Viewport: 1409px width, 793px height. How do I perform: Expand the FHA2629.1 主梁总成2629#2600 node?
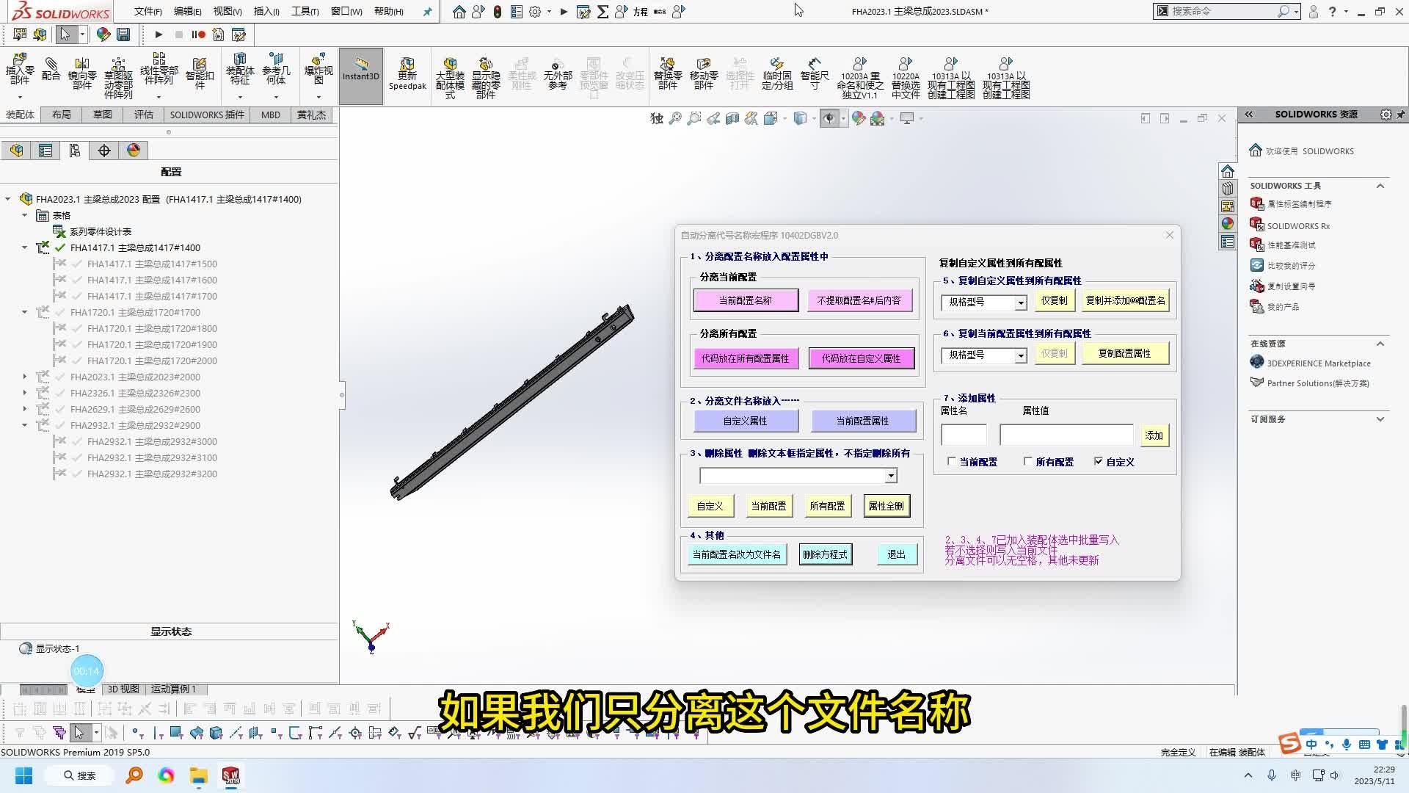24,410
